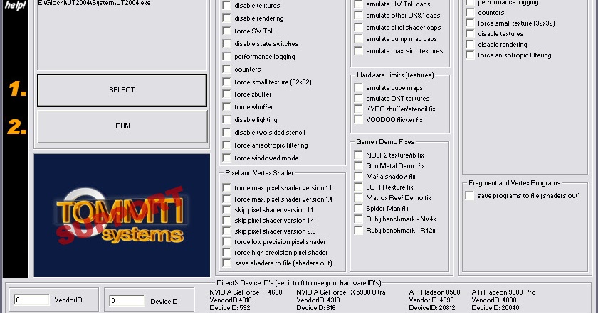Open the help! link
Image resolution: width=598 pixels, height=313 pixels.
[x=15, y=5]
